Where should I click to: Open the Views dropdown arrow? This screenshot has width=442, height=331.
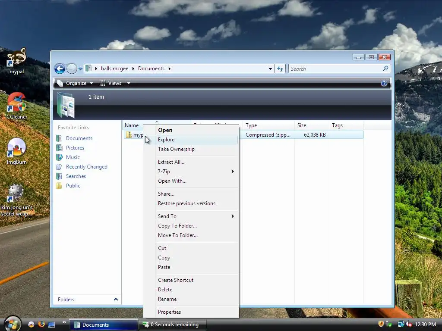click(x=129, y=83)
